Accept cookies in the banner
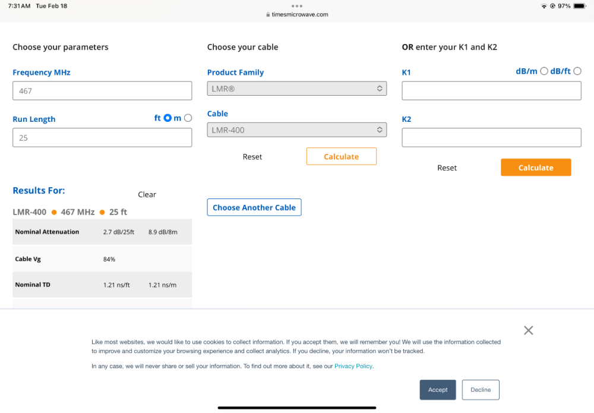 coord(438,390)
